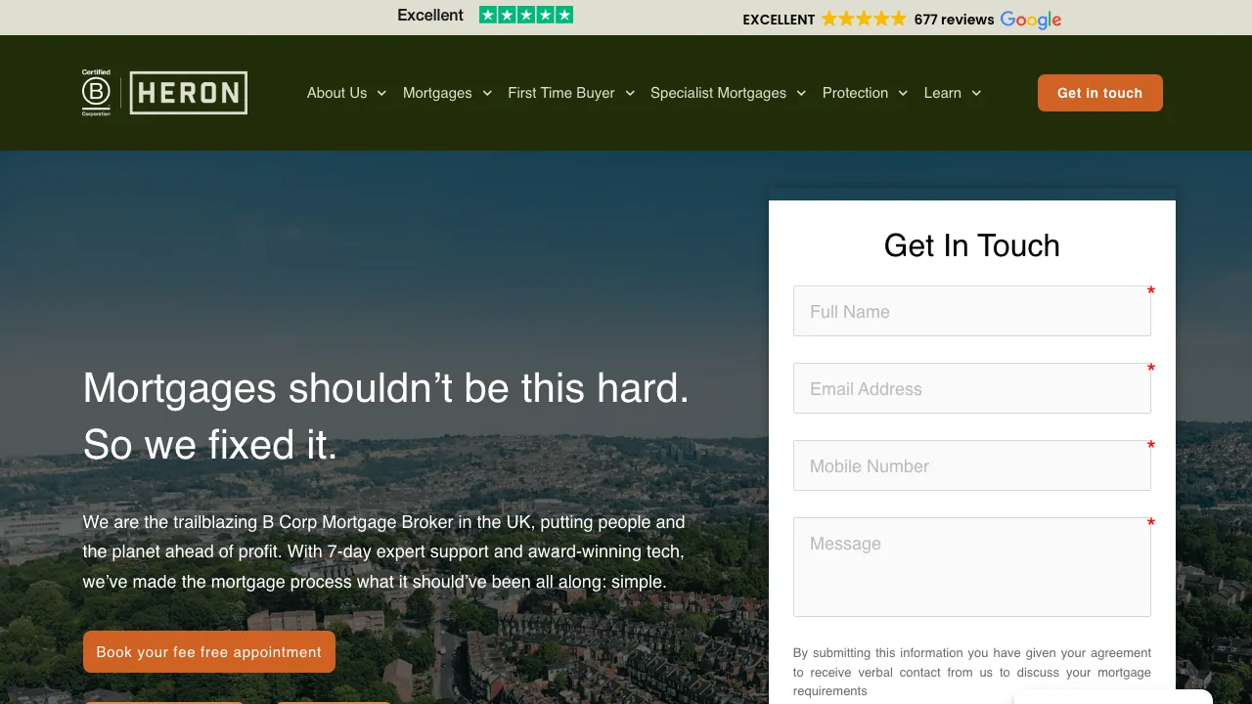Click into the Full Name field

pyautogui.click(x=971, y=310)
